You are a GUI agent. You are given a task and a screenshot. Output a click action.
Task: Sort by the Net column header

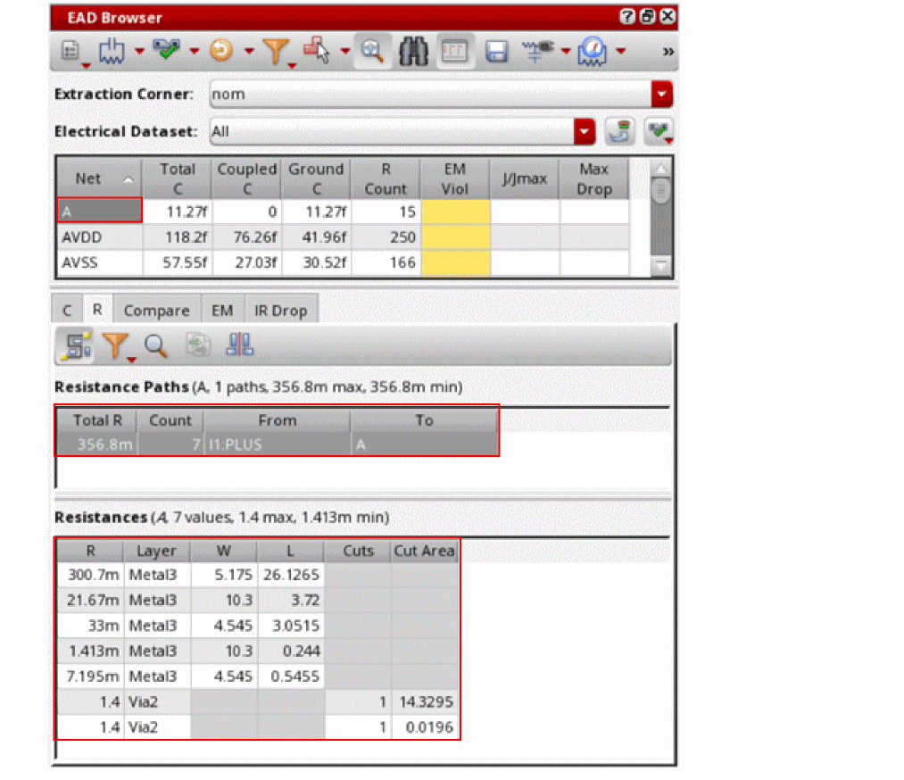click(x=99, y=178)
